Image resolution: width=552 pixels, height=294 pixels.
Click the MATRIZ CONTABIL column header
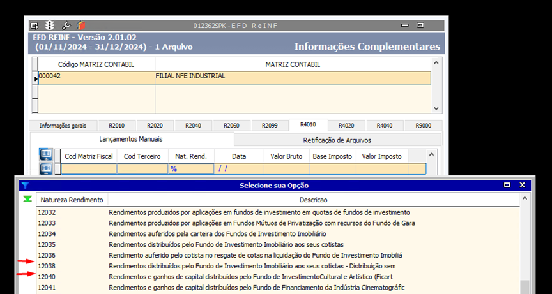point(293,64)
